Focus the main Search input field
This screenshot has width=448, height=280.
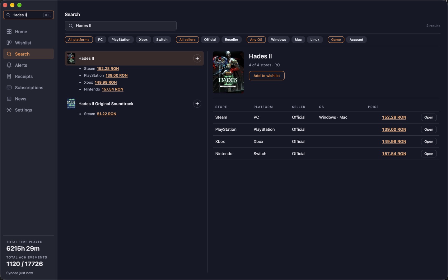[121, 26]
